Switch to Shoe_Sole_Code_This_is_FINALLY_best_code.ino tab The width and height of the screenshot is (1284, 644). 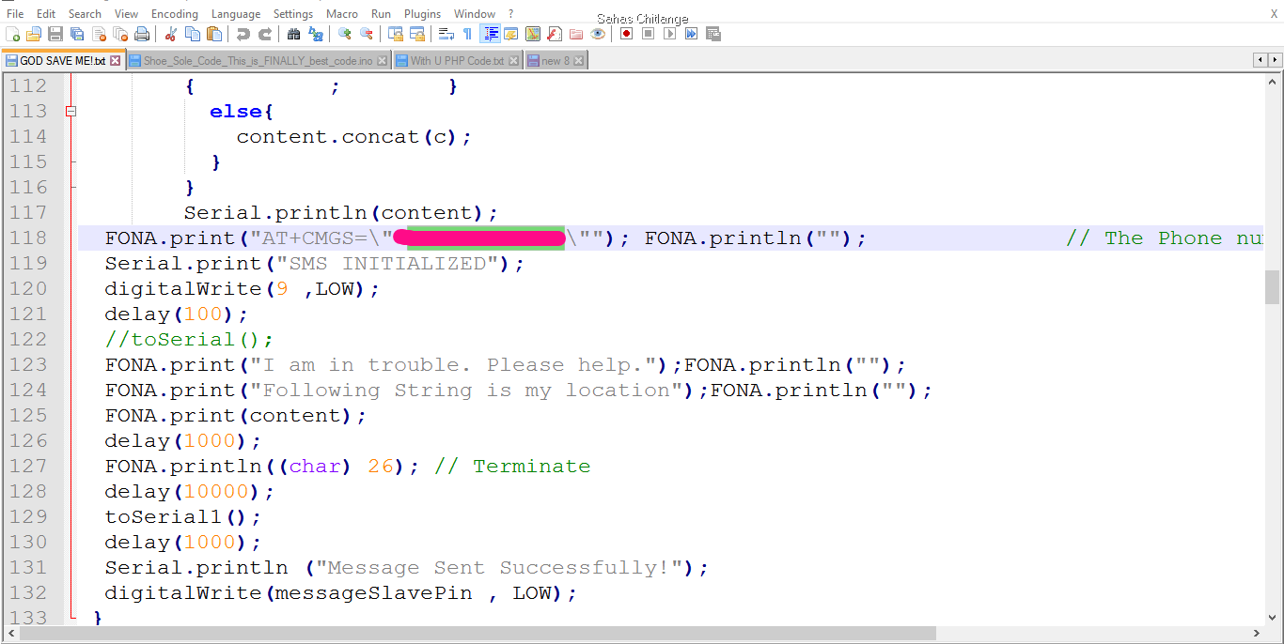coord(258,61)
